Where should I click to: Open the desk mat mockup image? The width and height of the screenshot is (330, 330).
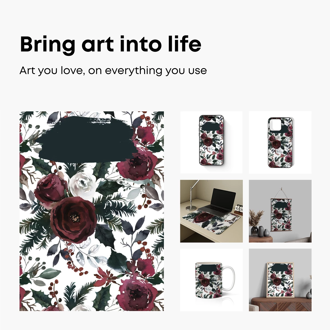(x=211, y=211)
